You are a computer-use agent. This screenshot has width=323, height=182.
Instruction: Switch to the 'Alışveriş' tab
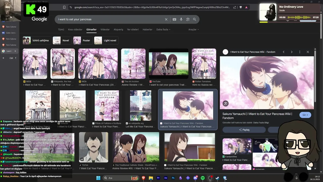[118, 30]
